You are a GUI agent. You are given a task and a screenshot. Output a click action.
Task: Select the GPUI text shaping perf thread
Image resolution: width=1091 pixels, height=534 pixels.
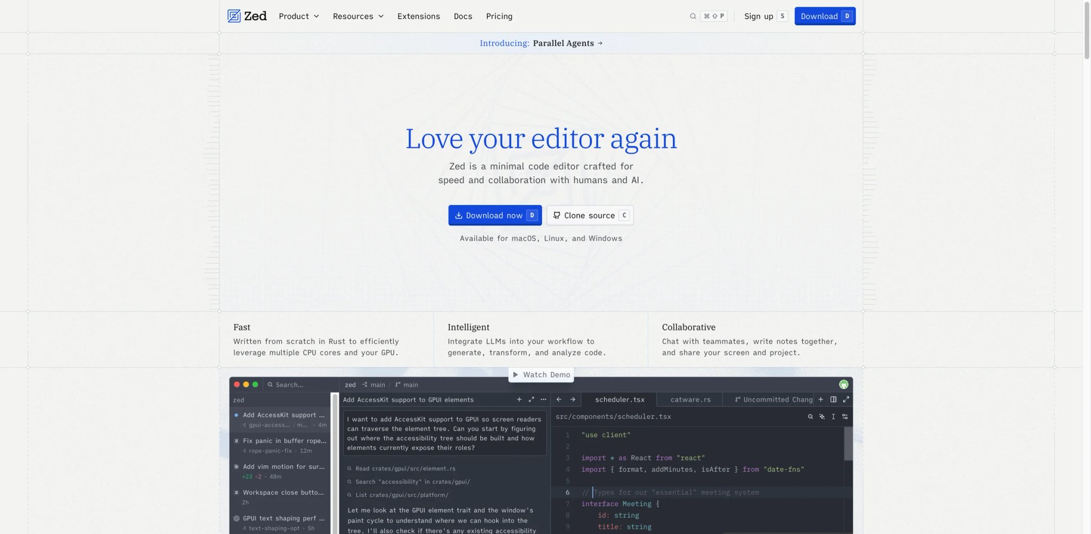[281, 523]
